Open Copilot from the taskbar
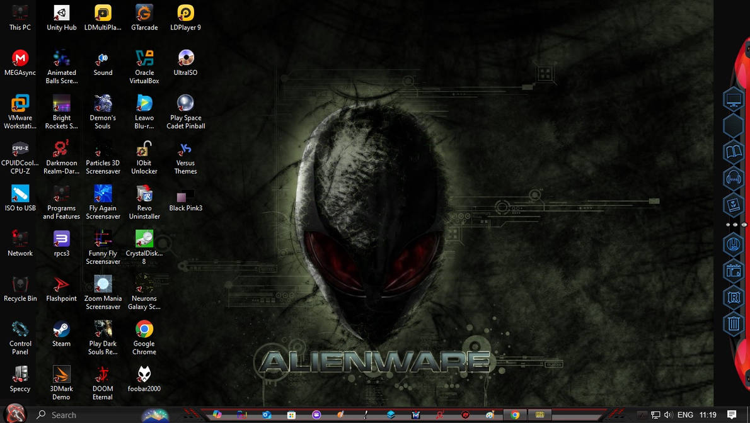Viewport: 750px width, 423px height. click(x=217, y=414)
